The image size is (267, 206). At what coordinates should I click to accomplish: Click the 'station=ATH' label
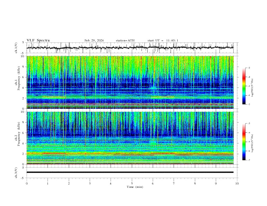point(125,40)
